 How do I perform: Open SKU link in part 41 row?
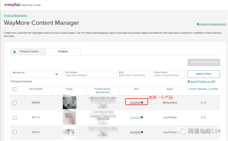tap(135, 117)
